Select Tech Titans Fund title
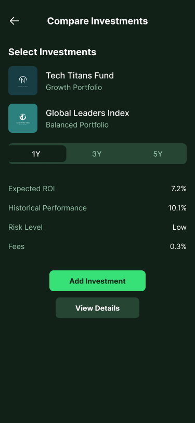The image size is (195, 423). pyautogui.click(x=80, y=76)
